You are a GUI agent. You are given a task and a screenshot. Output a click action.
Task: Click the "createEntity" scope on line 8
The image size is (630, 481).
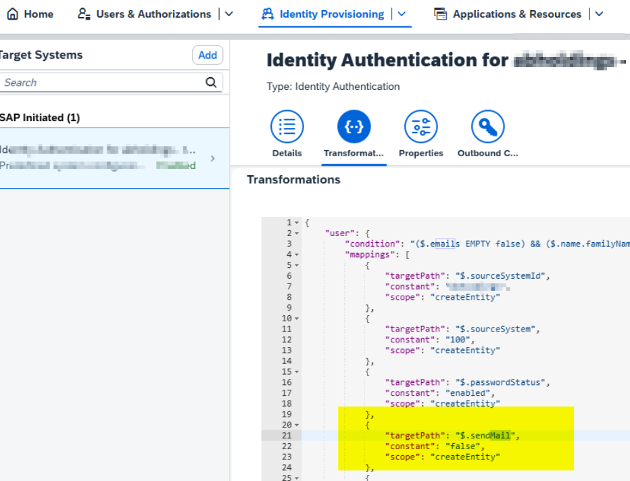[x=465, y=297]
